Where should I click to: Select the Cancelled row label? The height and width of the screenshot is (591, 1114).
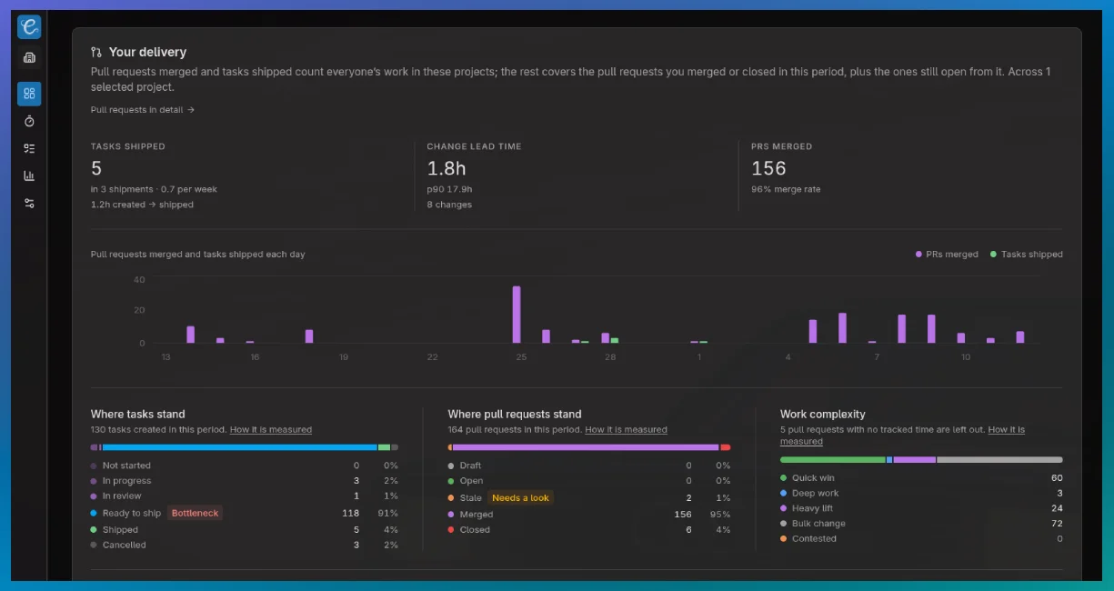coord(125,546)
